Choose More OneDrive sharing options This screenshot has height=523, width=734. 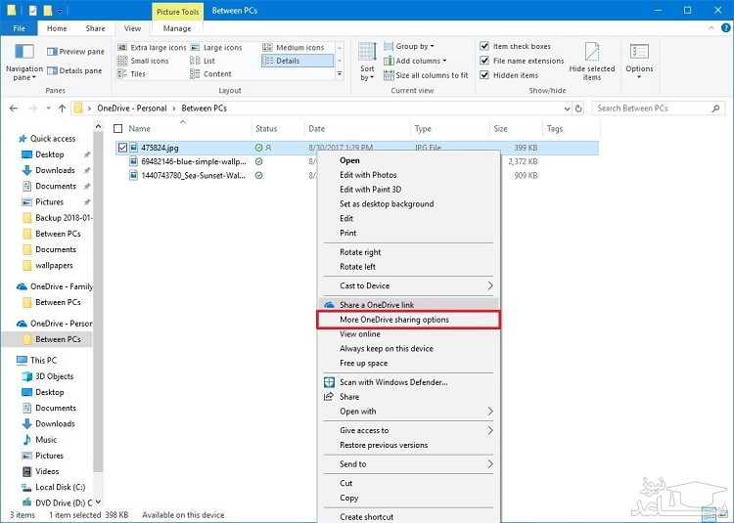408,320
